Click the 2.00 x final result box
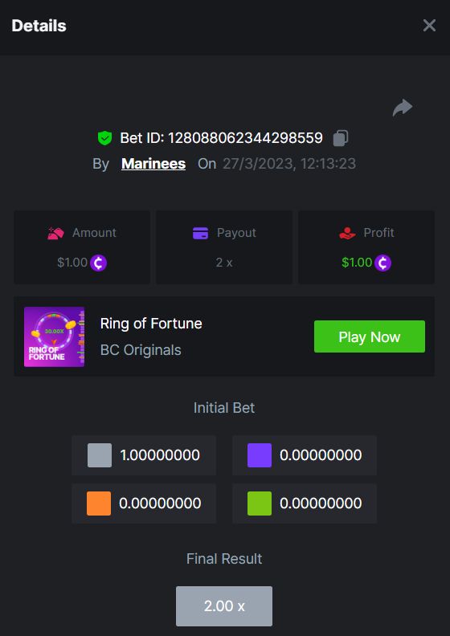 click(224, 606)
